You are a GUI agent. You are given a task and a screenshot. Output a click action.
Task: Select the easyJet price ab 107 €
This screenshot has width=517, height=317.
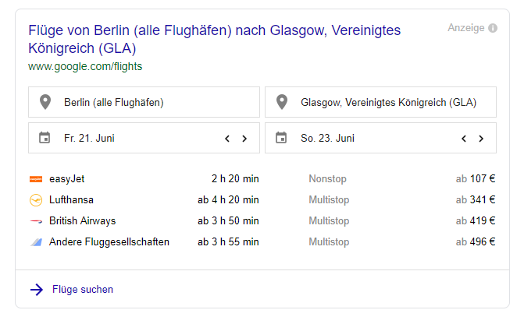click(476, 179)
